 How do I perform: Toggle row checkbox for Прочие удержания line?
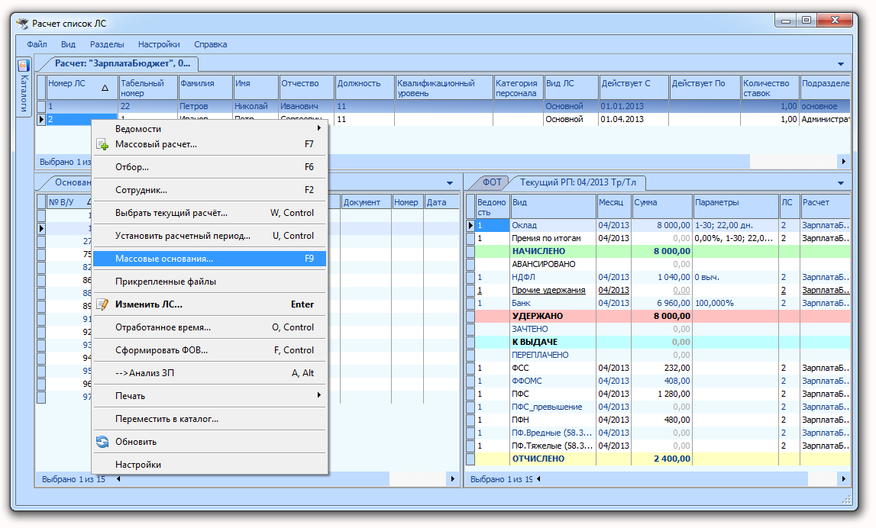[x=470, y=290]
